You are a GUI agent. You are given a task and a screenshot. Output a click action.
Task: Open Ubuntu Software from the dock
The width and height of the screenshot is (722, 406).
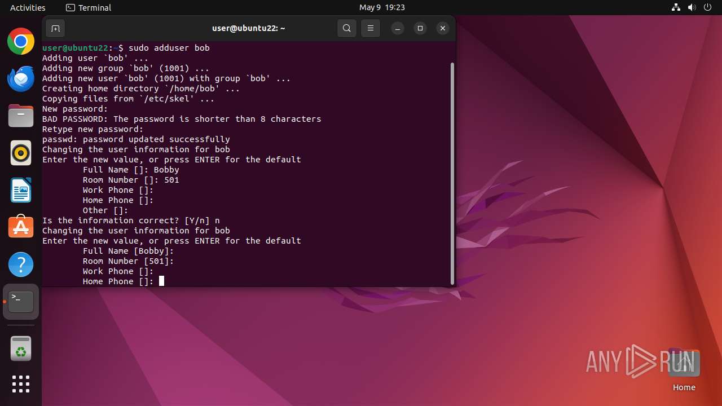[21, 227]
